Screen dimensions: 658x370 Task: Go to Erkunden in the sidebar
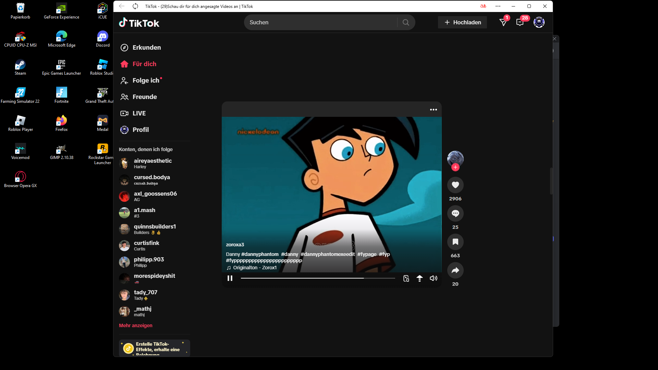click(x=141, y=48)
